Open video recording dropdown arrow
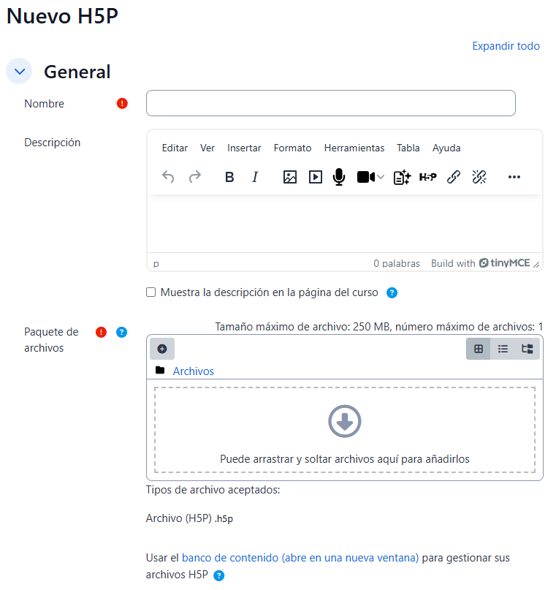The width and height of the screenshot is (556, 590). click(x=381, y=177)
